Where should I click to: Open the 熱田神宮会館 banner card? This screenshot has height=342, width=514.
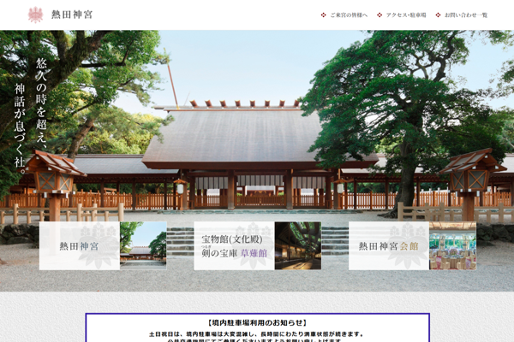click(x=412, y=245)
